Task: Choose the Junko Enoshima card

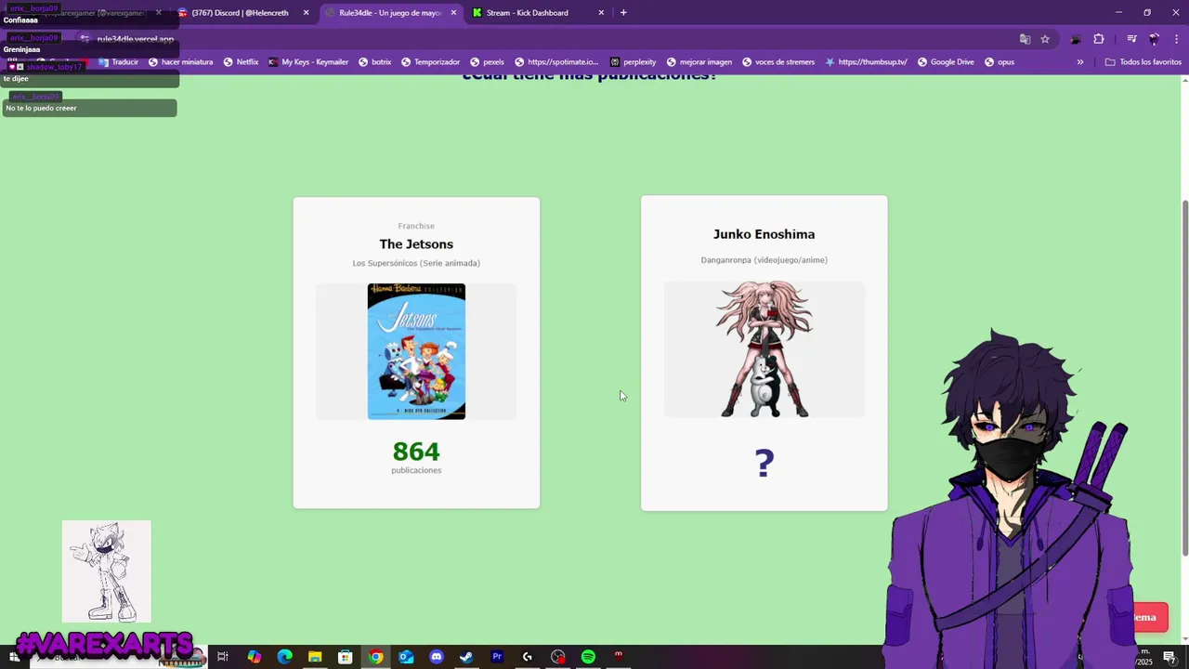Action: click(x=764, y=353)
